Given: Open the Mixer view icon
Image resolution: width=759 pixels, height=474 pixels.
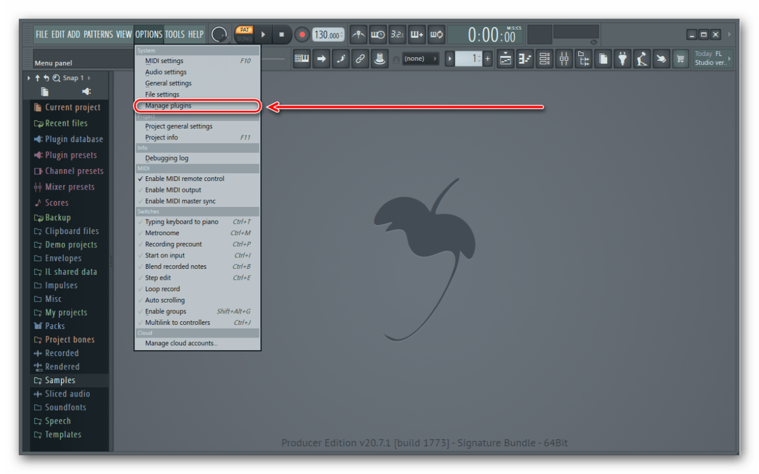Looking at the screenshot, I should pos(564,58).
